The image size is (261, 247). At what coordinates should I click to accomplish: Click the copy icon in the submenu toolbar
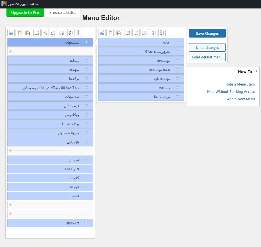[110, 33]
